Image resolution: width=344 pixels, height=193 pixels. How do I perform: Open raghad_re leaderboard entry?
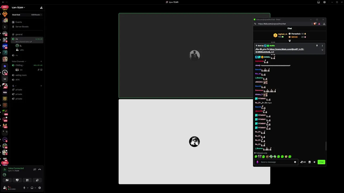281,35
